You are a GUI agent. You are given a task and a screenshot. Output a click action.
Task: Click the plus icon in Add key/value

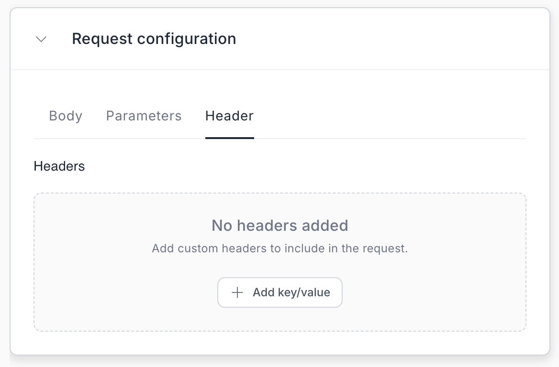(237, 292)
